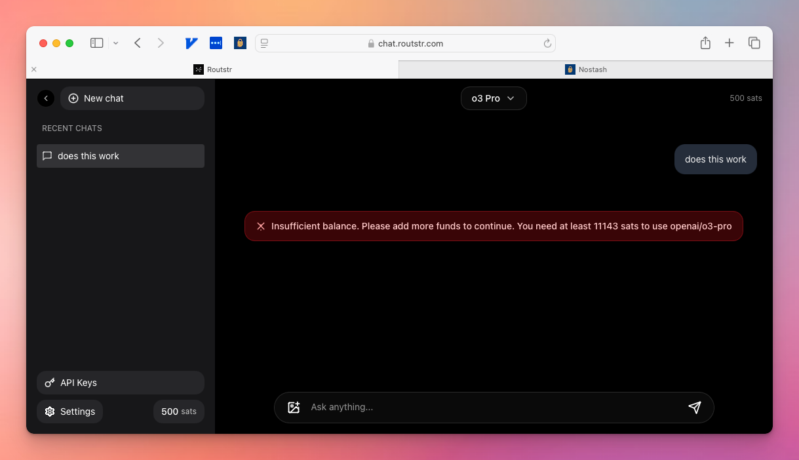Click the blue password dots extension icon
Image resolution: width=799 pixels, height=460 pixels.
coord(216,43)
